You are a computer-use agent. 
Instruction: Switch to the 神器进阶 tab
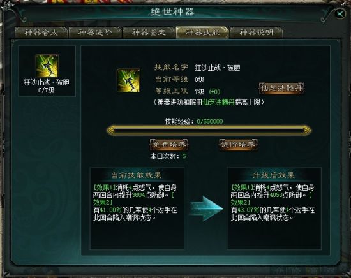tap(95, 33)
